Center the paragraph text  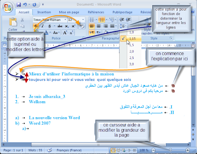98,26
